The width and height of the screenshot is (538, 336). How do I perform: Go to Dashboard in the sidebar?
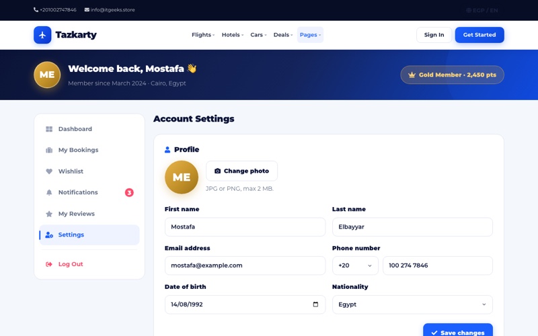point(89,129)
